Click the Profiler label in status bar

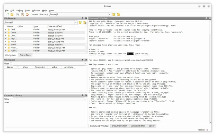click(201, 130)
